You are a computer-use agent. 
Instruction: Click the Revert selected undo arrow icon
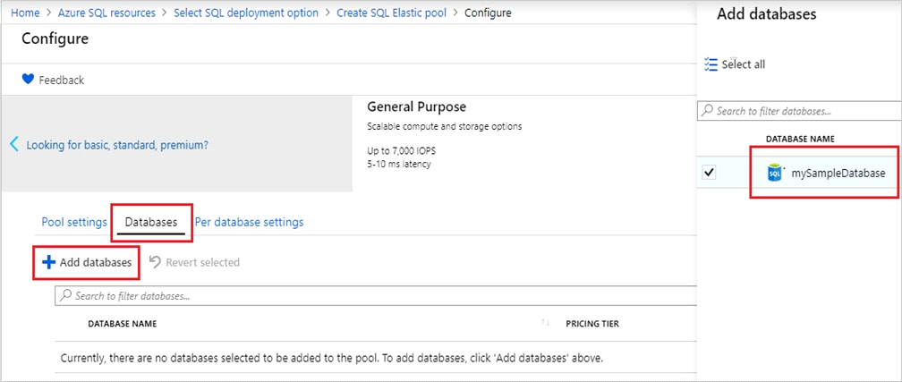(155, 262)
